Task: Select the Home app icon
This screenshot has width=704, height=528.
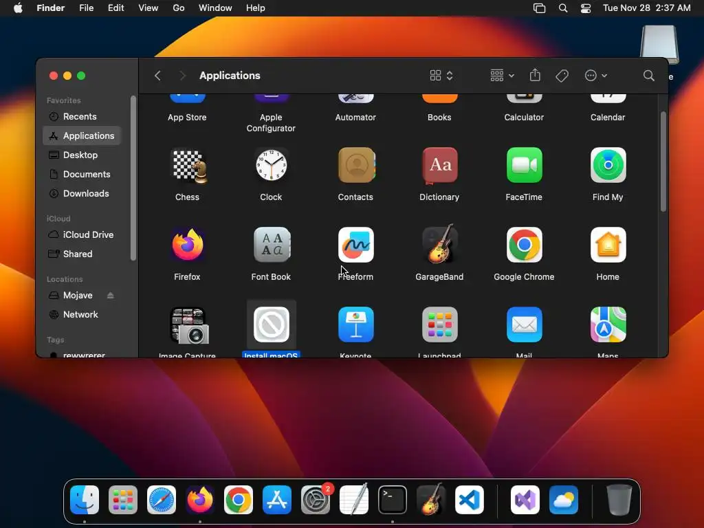Action: tap(608, 245)
